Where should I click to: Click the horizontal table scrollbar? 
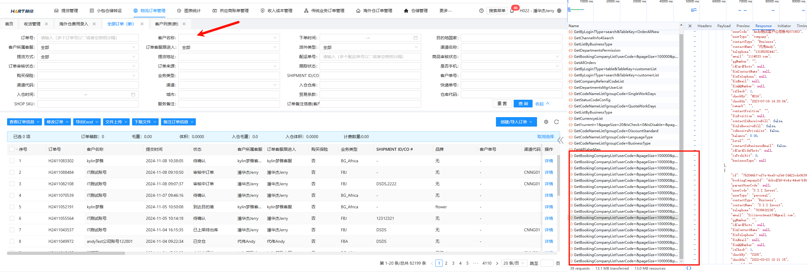click(x=66, y=253)
